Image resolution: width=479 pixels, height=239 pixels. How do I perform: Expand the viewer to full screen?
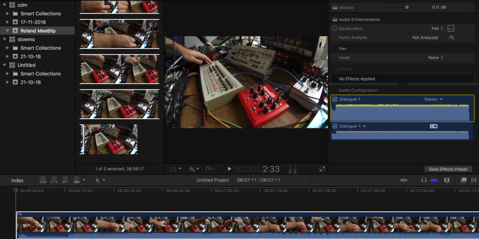[x=322, y=169]
